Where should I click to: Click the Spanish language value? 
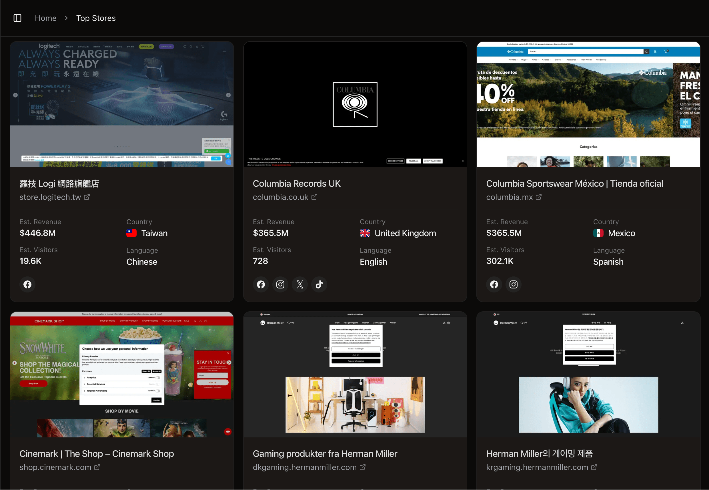tap(608, 262)
